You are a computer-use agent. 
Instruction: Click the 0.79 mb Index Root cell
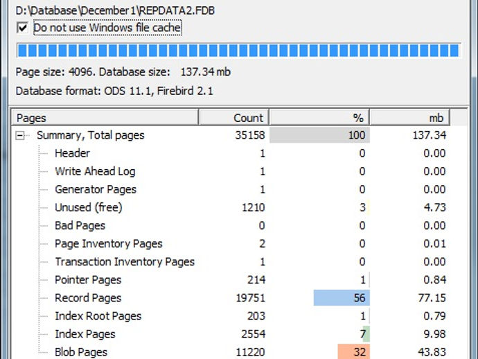(x=435, y=316)
